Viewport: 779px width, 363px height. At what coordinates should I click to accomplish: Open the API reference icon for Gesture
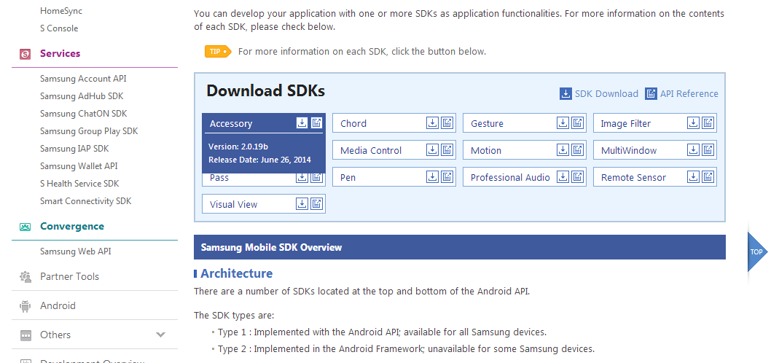pyautogui.click(x=577, y=123)
